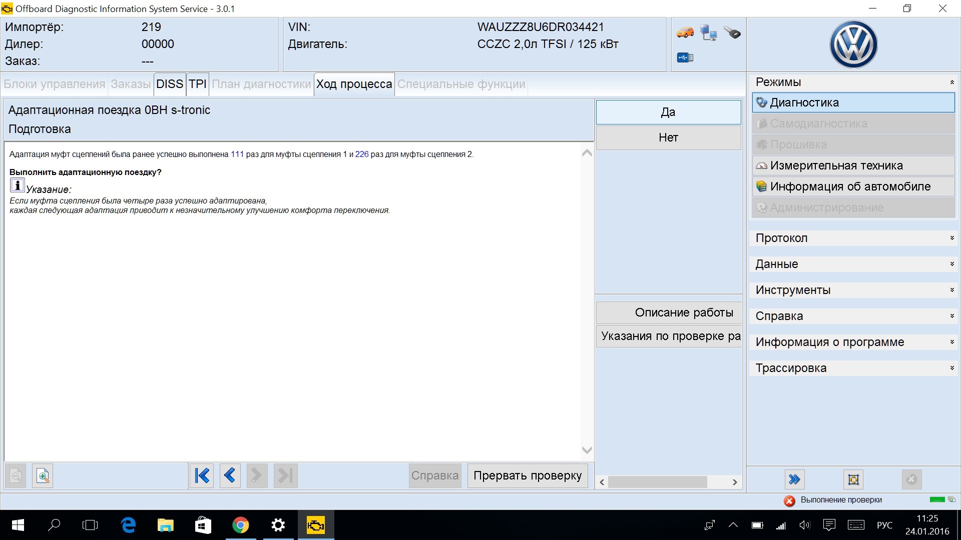The height and width of the screenshot is (540, 961).
Task: Expand the Данные section
Action: pos(951,264)
